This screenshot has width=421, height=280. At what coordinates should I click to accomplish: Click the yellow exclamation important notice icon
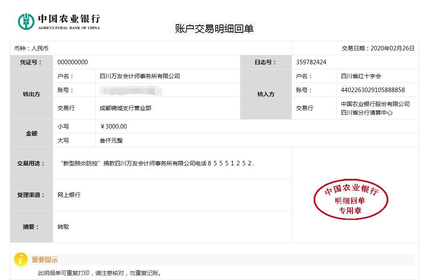20,259
